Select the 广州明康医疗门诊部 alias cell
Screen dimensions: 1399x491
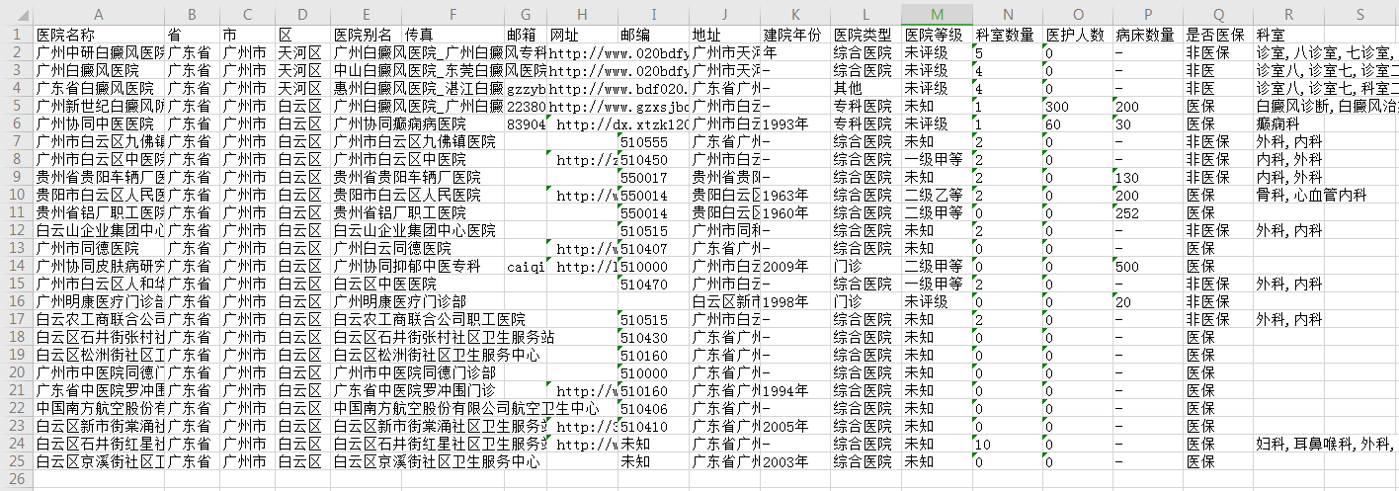pyautogui.click(x=366, y=301)
